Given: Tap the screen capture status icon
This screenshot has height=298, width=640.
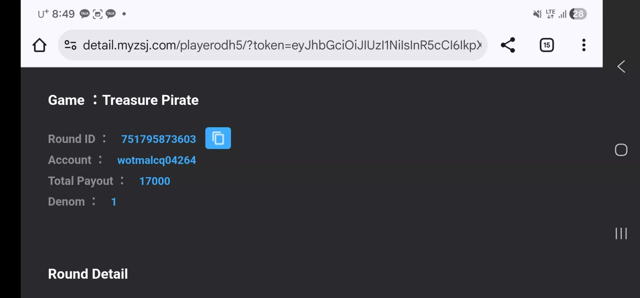Looking at the screenshot, I should coord(98,14).
